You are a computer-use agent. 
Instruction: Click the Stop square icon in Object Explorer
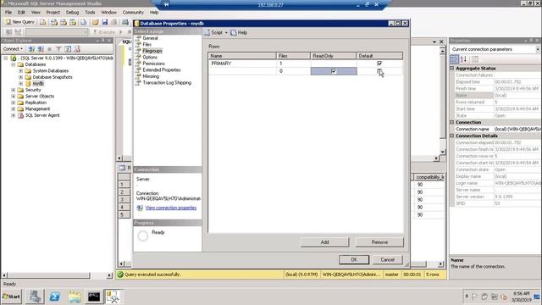click(x=49, y=49)
